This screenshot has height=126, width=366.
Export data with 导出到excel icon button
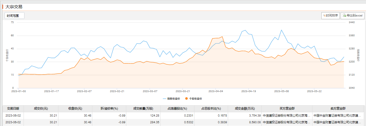tap(352, 16)
